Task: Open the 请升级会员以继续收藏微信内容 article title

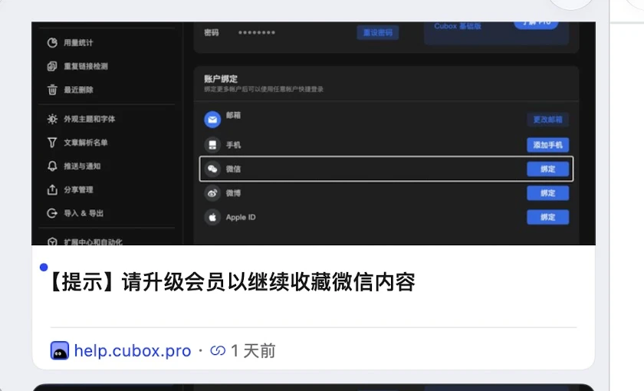Action: point(232,282)
